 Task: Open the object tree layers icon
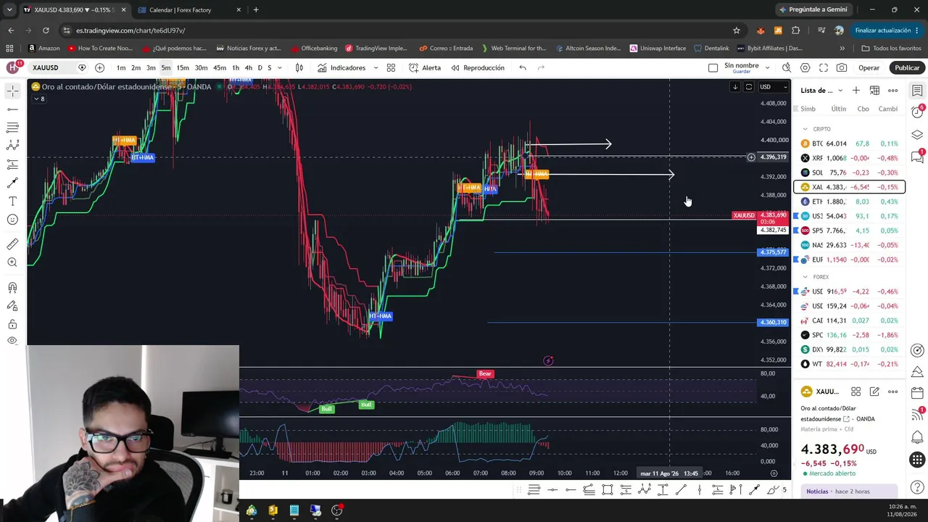917,135
